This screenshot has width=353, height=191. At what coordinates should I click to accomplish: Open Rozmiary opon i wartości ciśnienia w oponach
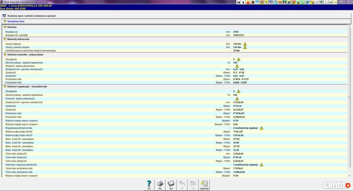31,16
